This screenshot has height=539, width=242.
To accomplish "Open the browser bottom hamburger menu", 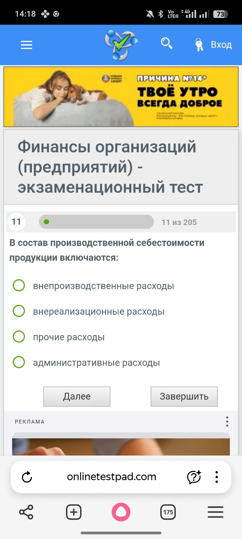I will [215, 512].
